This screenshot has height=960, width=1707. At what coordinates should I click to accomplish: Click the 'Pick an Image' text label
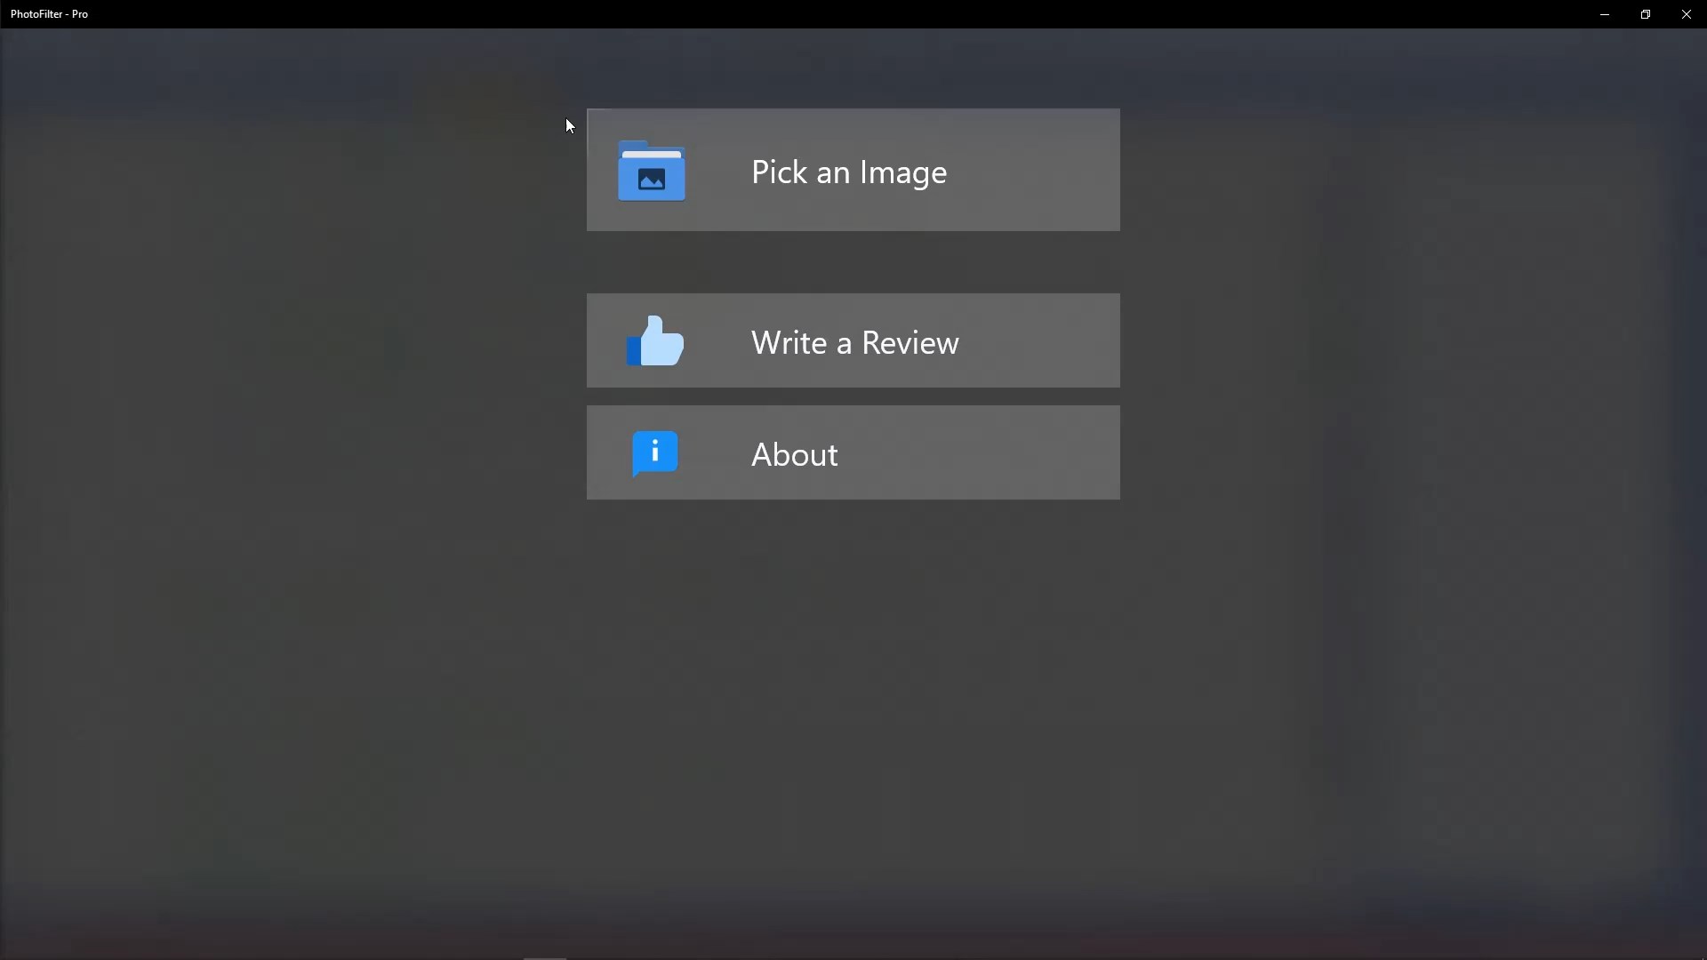[x=848, y=172]
